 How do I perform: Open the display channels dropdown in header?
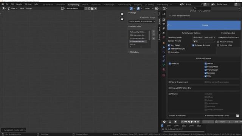click(157, 8)
